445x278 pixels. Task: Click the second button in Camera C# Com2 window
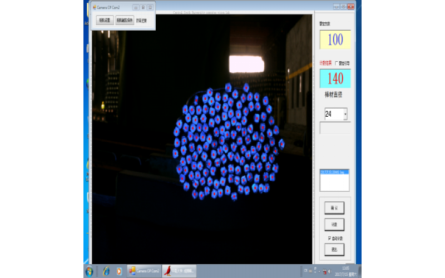point(125,21)
